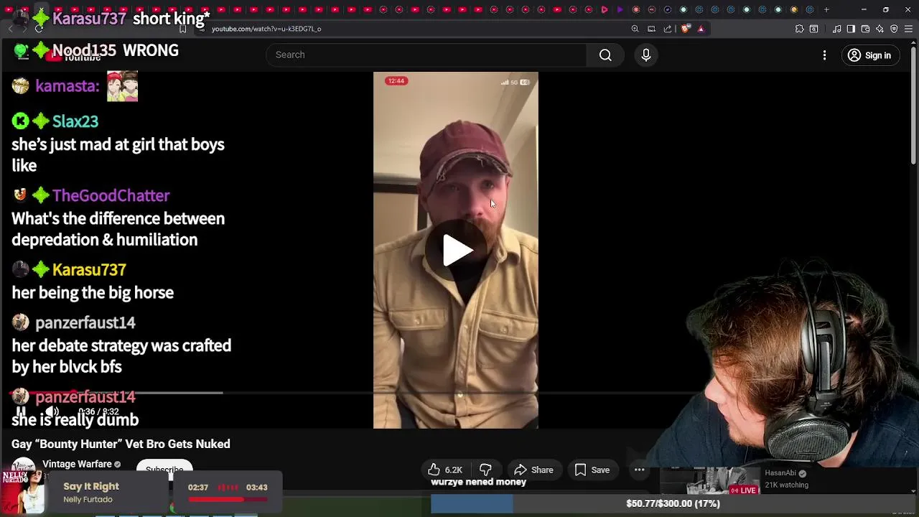The height and width of the screenshot is (517, 919).
Task: Open YouTube settings three-dot menu
Action: [824, 55]
